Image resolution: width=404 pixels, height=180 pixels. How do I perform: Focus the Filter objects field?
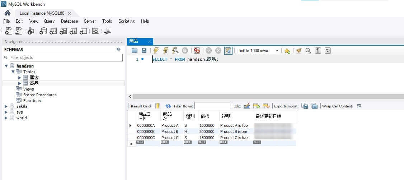[66, 57]
